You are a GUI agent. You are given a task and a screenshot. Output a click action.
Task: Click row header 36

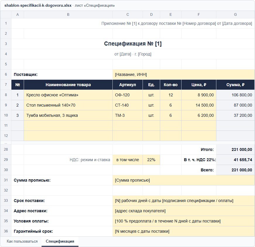(6, 231)
